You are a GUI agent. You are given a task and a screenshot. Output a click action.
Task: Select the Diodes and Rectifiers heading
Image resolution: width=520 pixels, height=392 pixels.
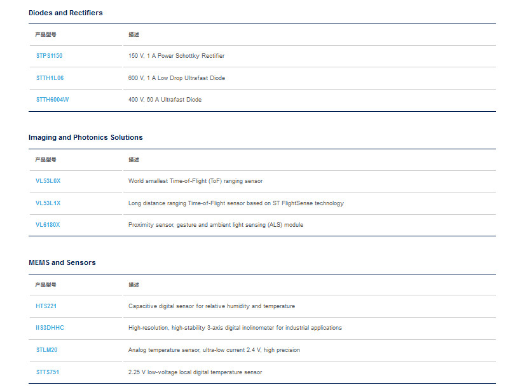[x=65, y=13]
